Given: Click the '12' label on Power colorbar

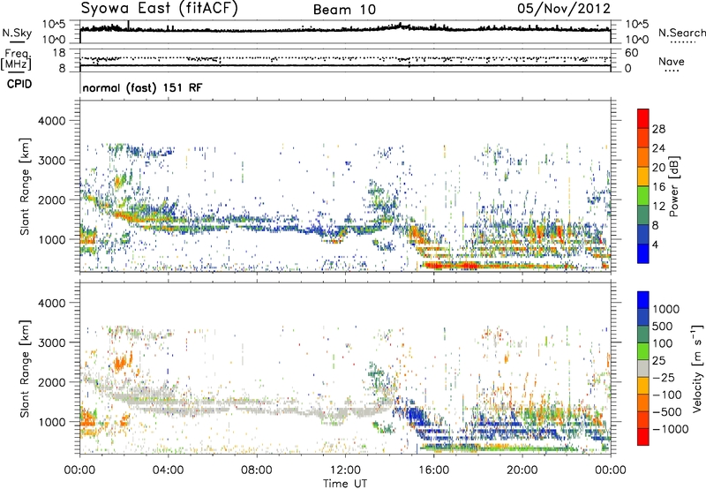Looking at the screenshot, I should (658, 207).
